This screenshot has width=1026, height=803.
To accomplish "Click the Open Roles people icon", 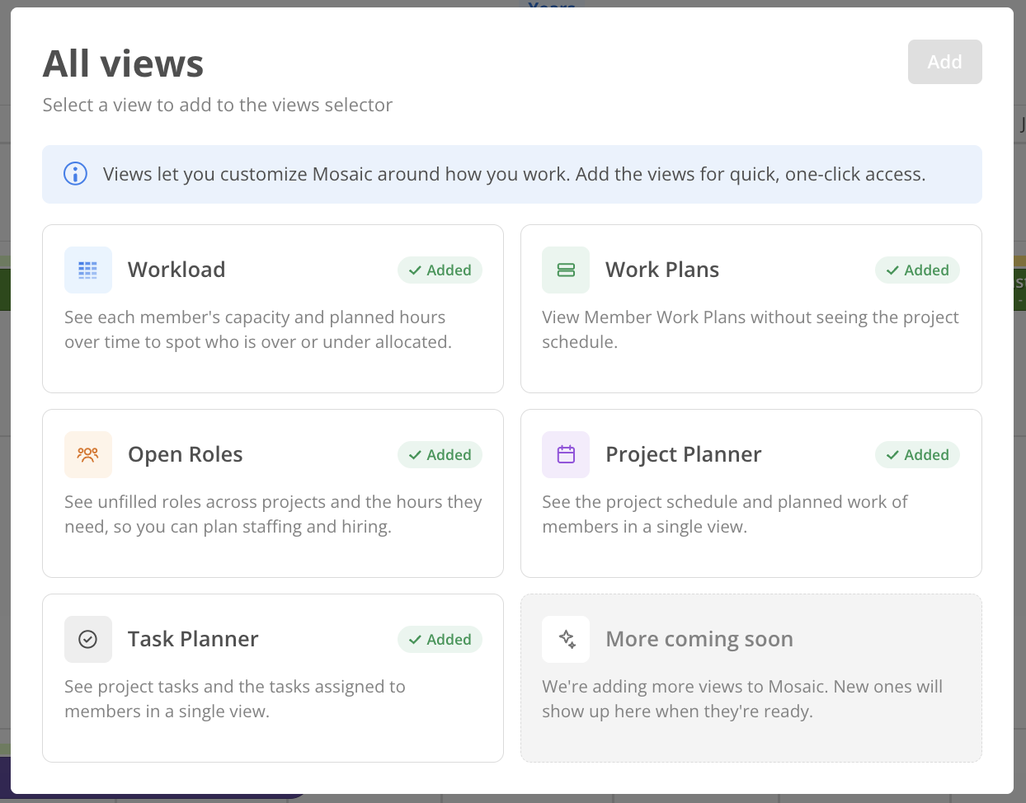I will click(88, 454).
